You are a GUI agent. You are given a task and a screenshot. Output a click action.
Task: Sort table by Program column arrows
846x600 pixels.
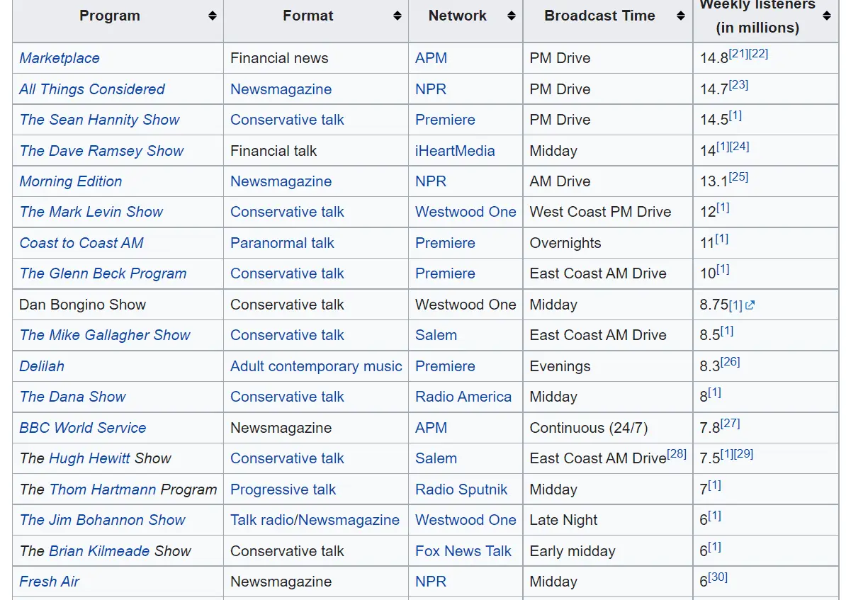pyautogui.click(x=212, y=16)
